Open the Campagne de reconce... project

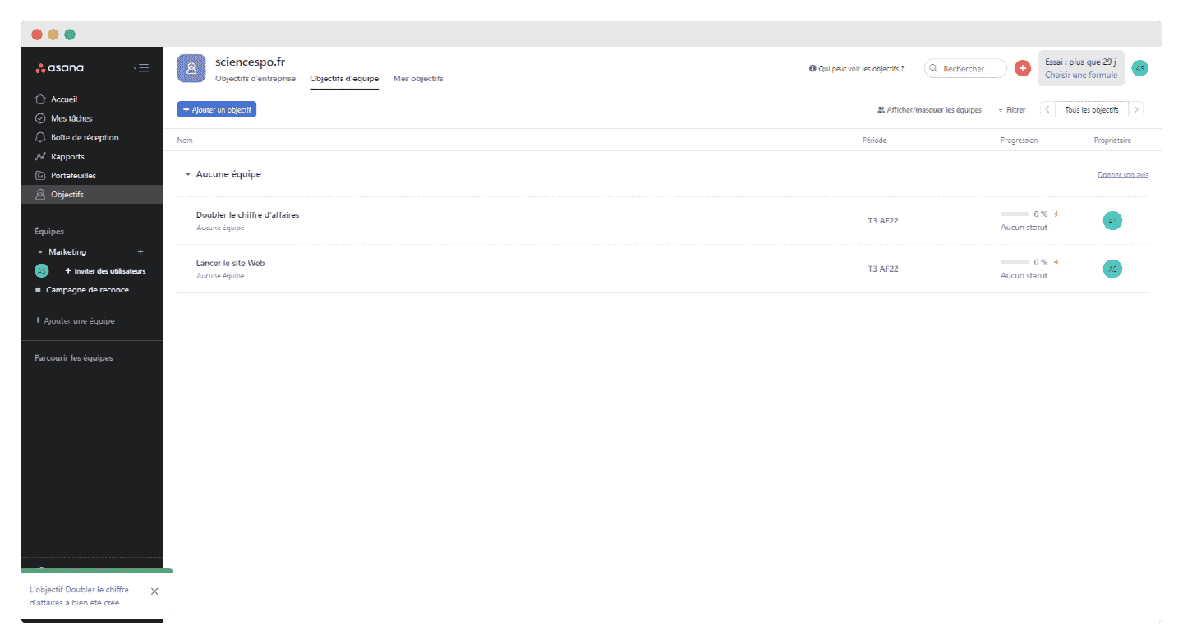click(90, 290)
